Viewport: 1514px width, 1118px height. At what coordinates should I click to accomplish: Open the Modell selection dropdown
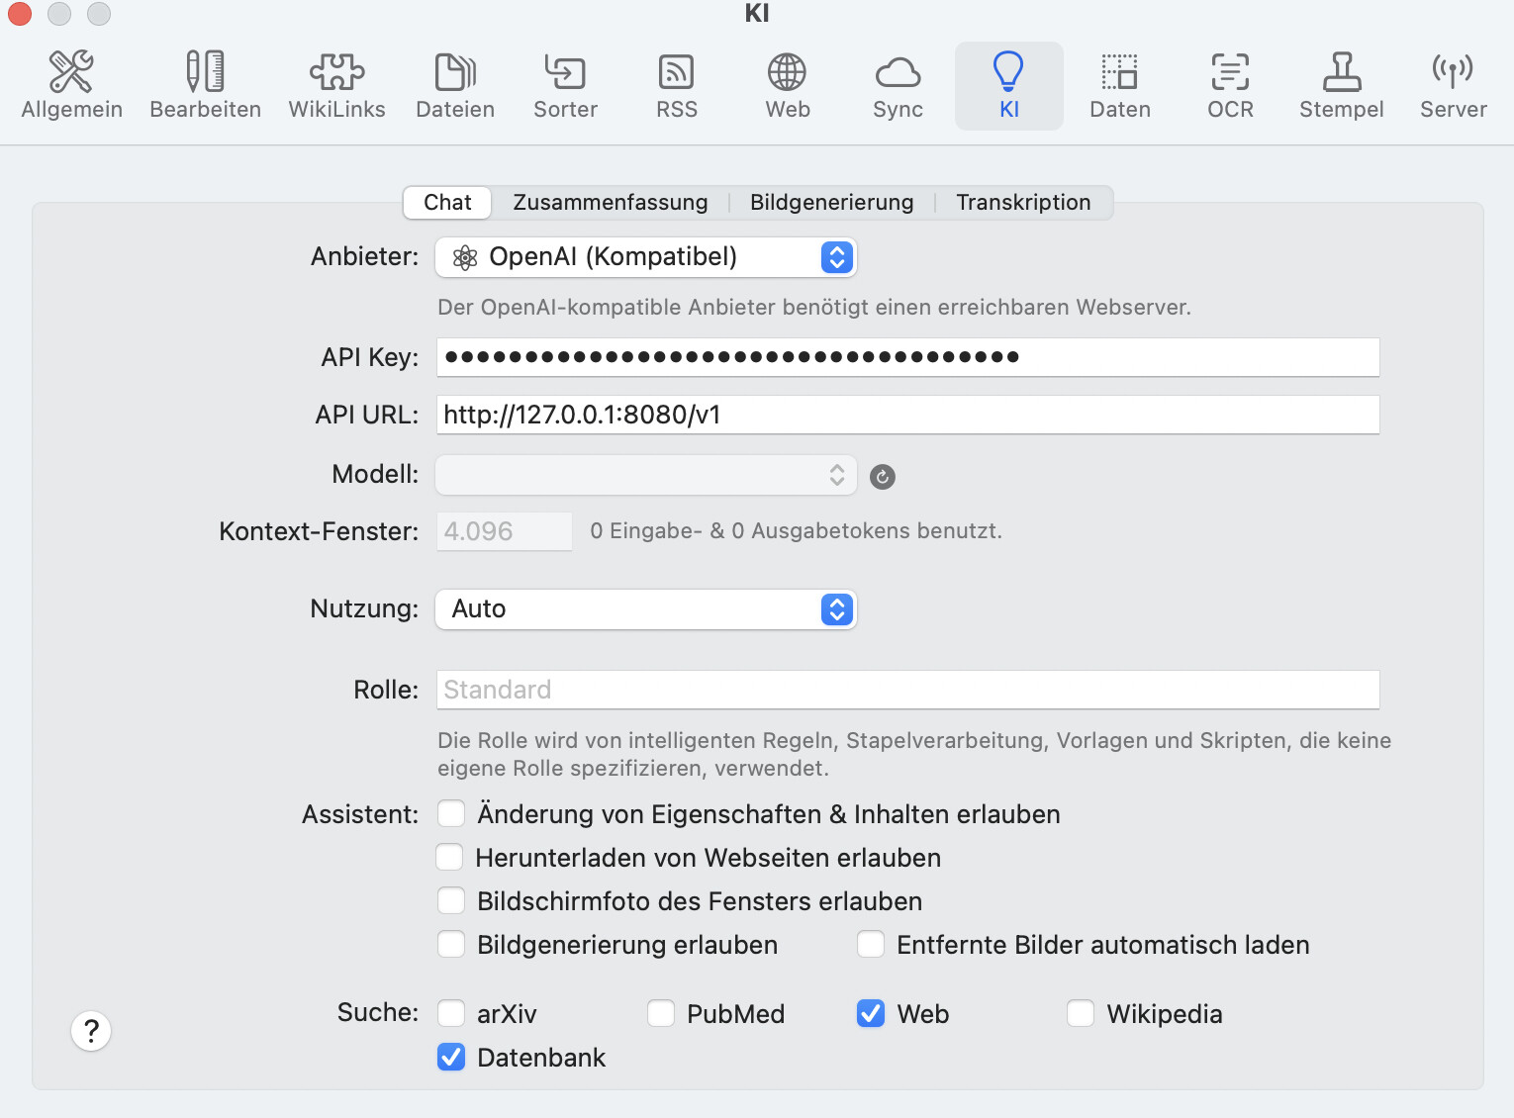pos(645,475)
